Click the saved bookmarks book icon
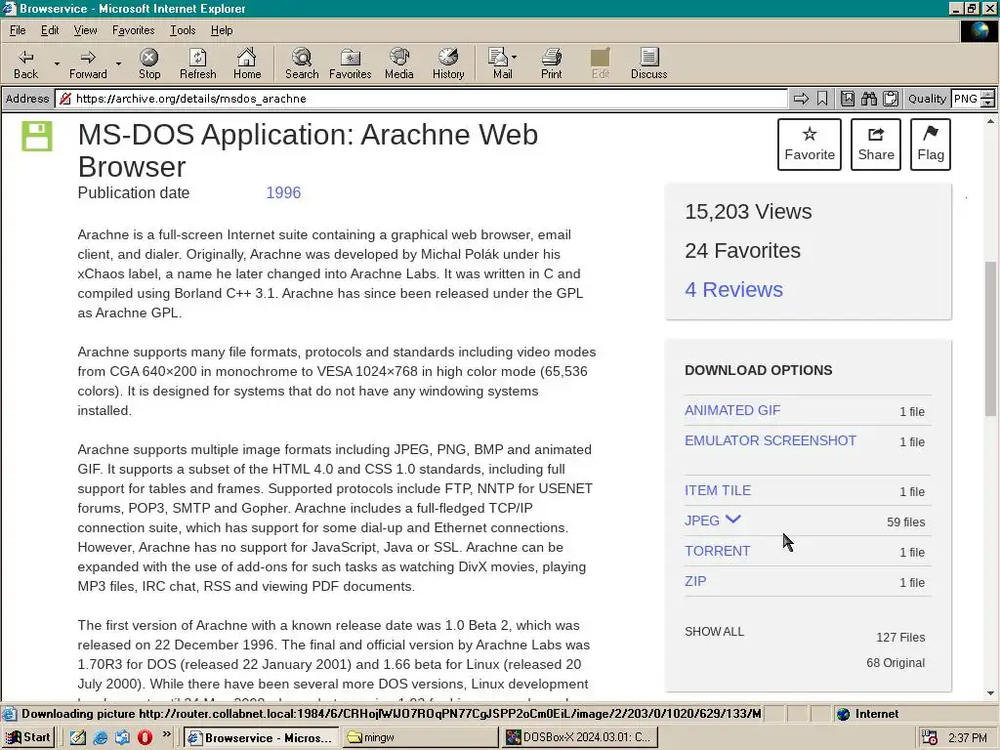1000x750 pixels. [848, 99]
